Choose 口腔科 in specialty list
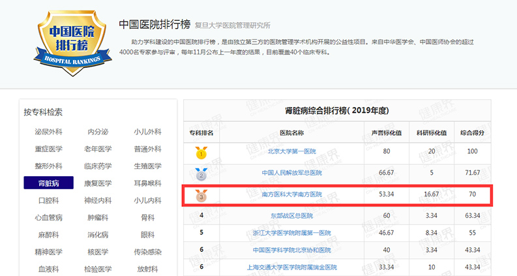 point(48,200)
